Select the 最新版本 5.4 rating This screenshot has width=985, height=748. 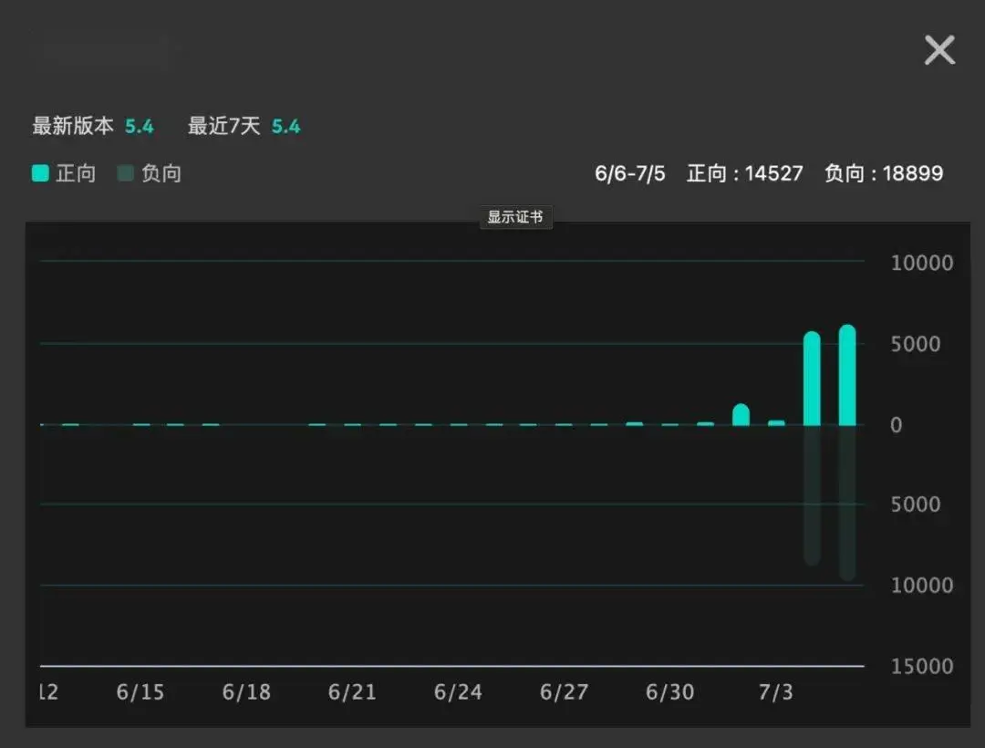coord(93,126)
